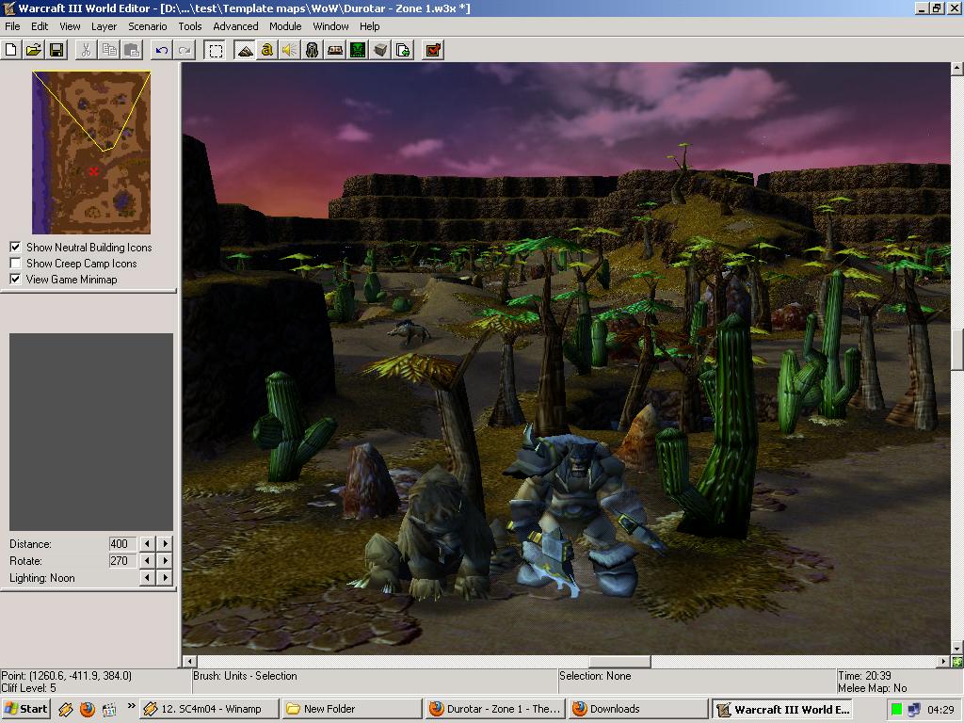Open the Layer menu
964x723 pixels.
click(x=104, y=26)
